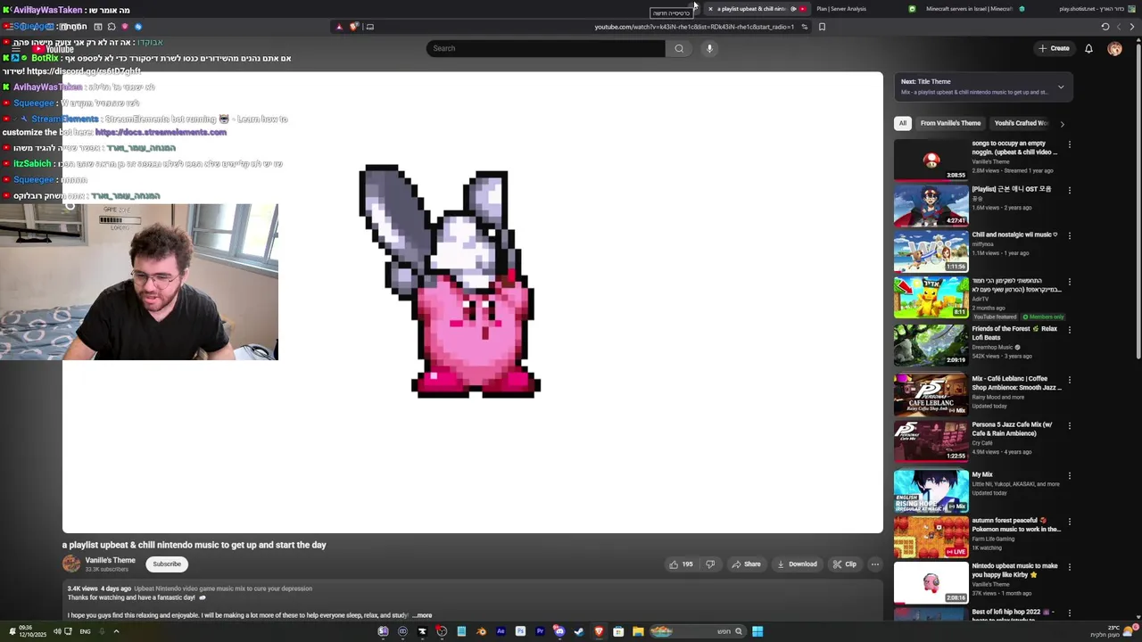Image resolution: width=1142 pixels, height=642 pixels.
Task: Open Brave Shields lion icon
Action: (353, 27)
